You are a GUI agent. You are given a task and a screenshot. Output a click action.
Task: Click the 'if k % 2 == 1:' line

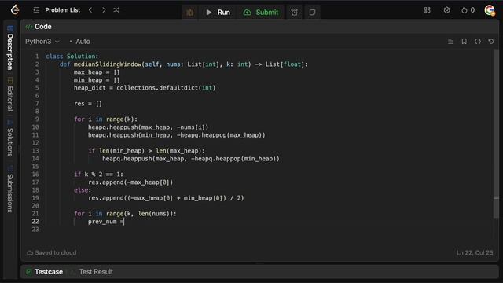point(98,175)
